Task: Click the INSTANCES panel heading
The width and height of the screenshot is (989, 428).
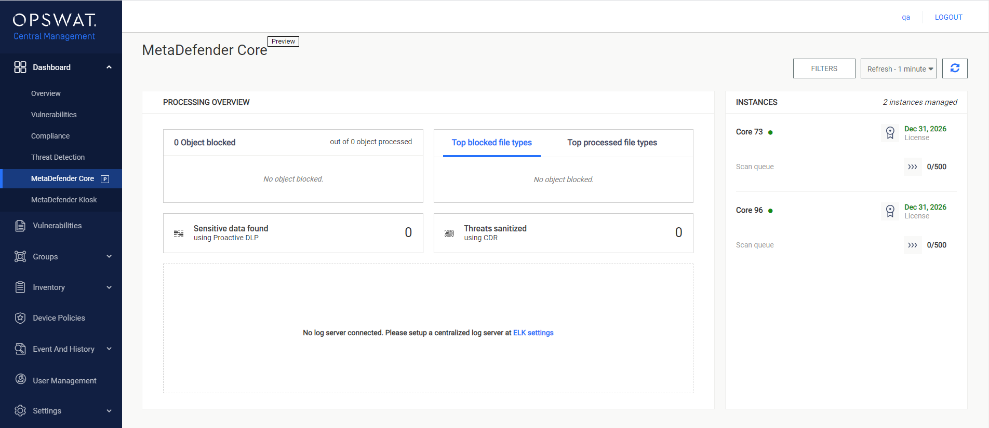Action: (x=757, y=102)
